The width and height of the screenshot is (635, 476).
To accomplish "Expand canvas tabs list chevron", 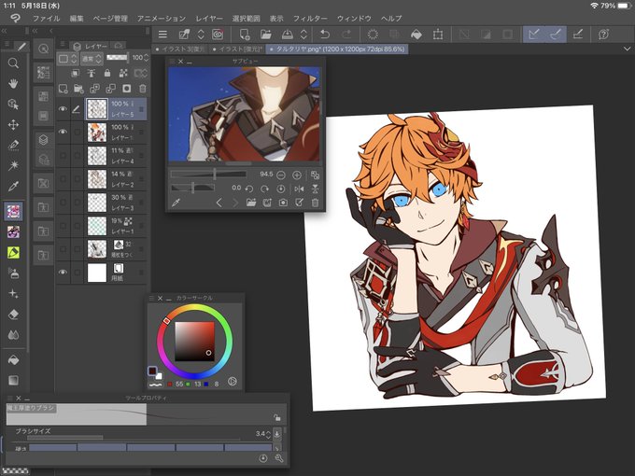I will tap(627, 49).
